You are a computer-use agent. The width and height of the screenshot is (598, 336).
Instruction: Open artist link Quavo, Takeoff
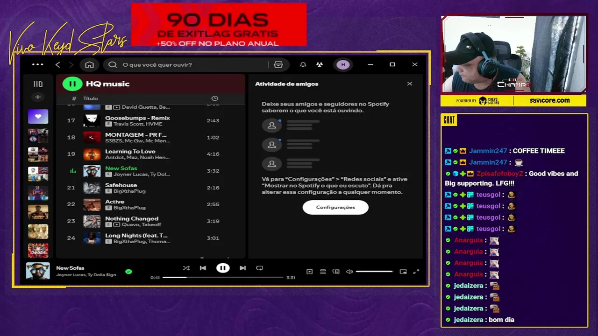pos(142,225)
